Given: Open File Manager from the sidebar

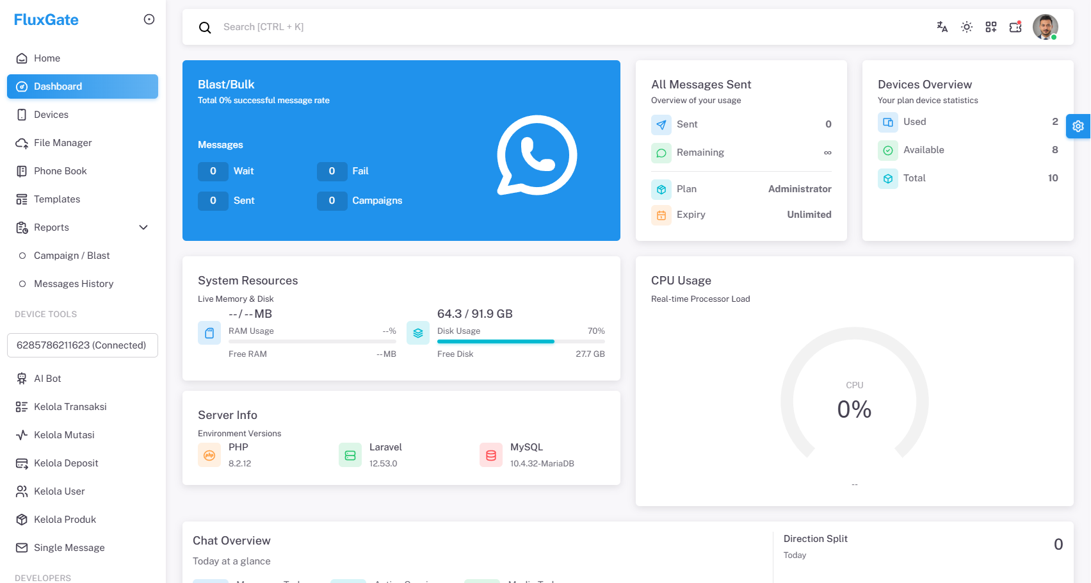Looking at the screenshot, I should tap(83, 143).
